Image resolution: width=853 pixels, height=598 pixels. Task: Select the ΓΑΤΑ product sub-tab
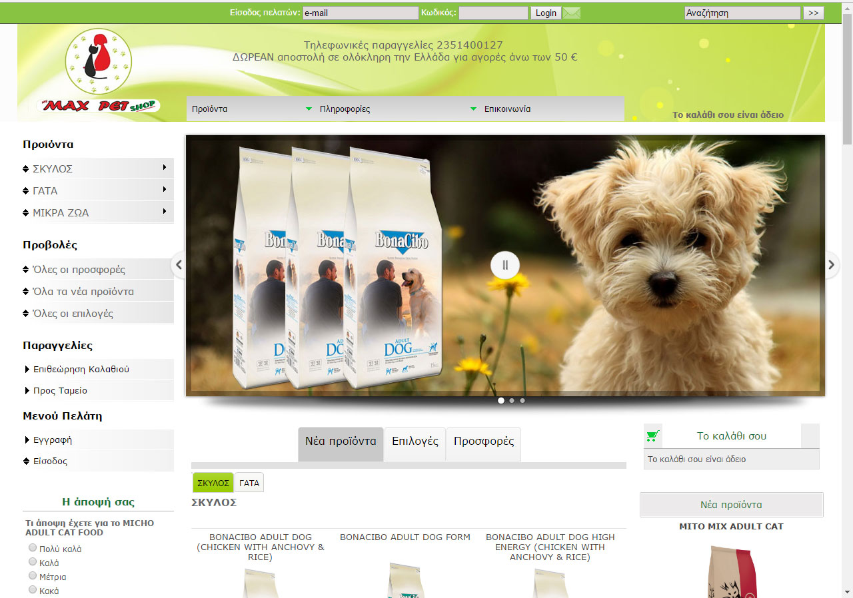tap(249, 483)
